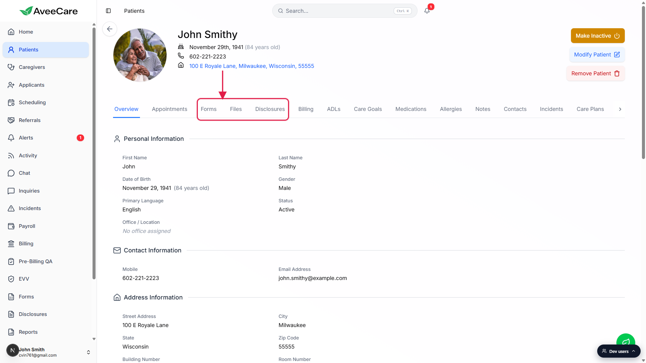Go back using the arrow button
The image size is (646, 363).
(x=110, y=29)
